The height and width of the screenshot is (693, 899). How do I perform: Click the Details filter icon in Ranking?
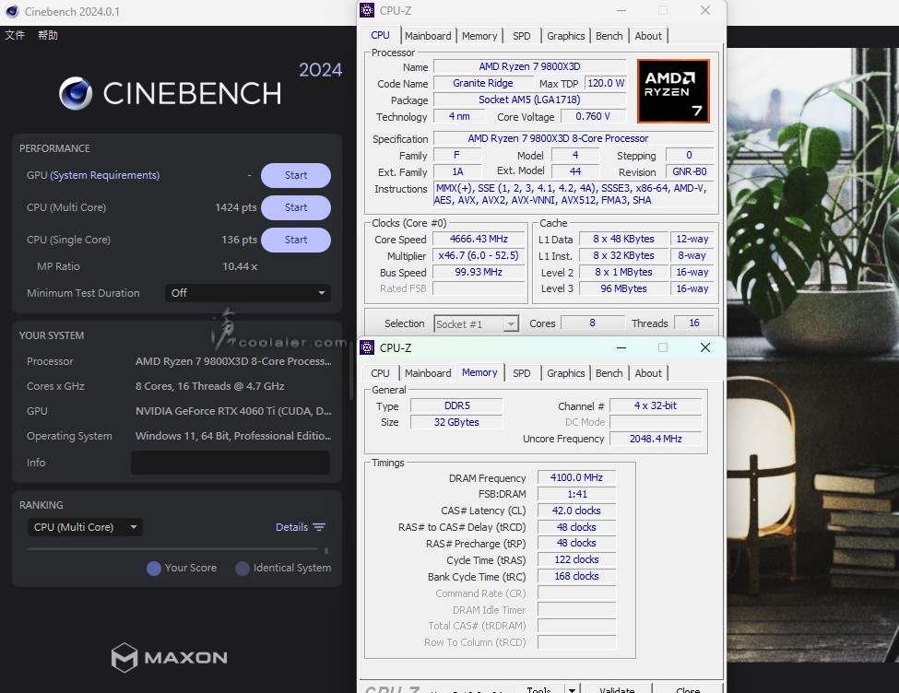pos(319,527)
